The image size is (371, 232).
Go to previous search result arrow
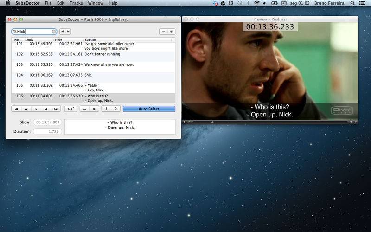click(63, 32)
